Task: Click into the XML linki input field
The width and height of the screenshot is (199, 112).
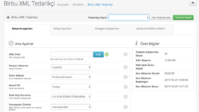Action: click(x=71, y=54)
